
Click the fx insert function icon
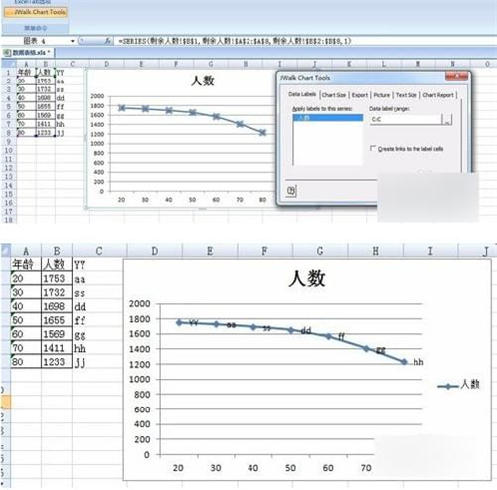coord(107,41)
